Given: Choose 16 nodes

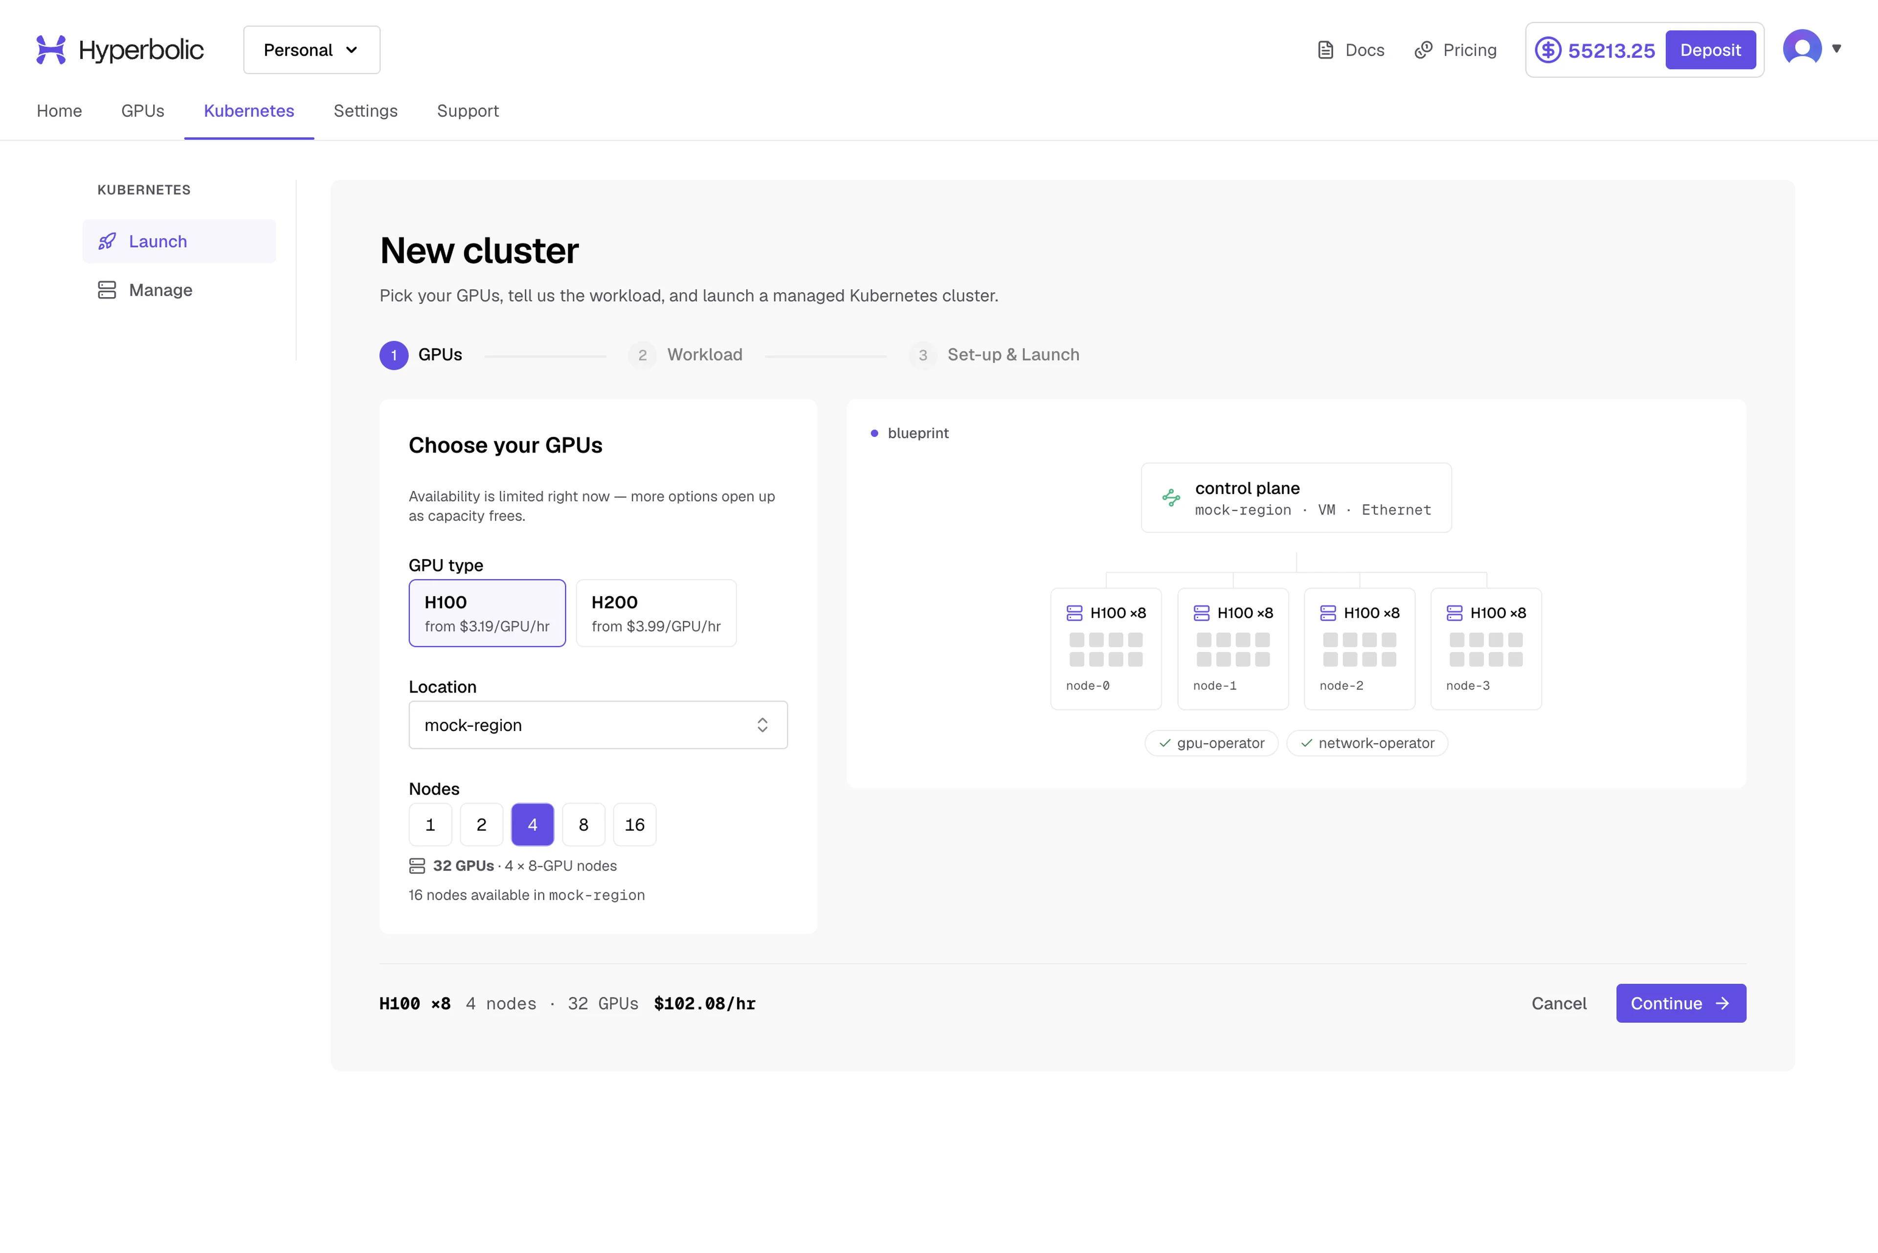Looking at the screenshot, I should [x=635, y=825].
